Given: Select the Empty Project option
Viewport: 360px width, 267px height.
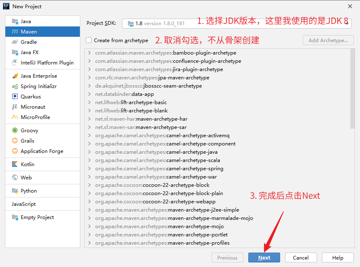Looking at the screenshot, I should (37, 217).
